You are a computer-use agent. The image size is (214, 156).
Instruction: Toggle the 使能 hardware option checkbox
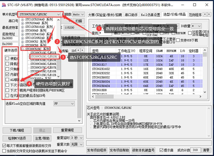pos(7,59)
